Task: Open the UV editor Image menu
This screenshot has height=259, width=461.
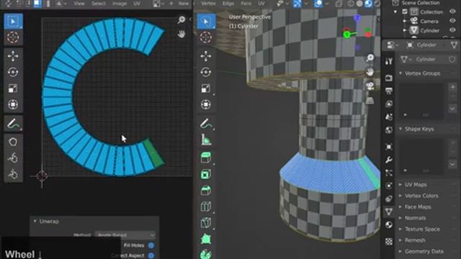Action: tap(120, 4)
